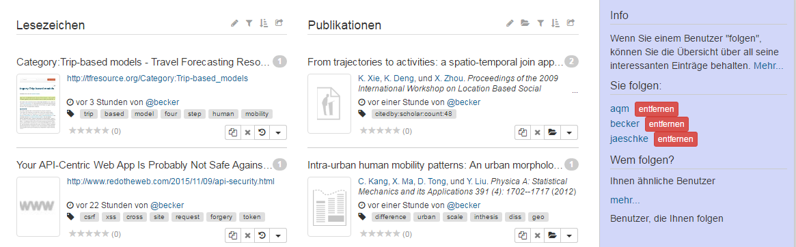Open folder icon in Publikationen header
Image resolution: width=796 pixels, height=247 pixels.
[525, 23]
